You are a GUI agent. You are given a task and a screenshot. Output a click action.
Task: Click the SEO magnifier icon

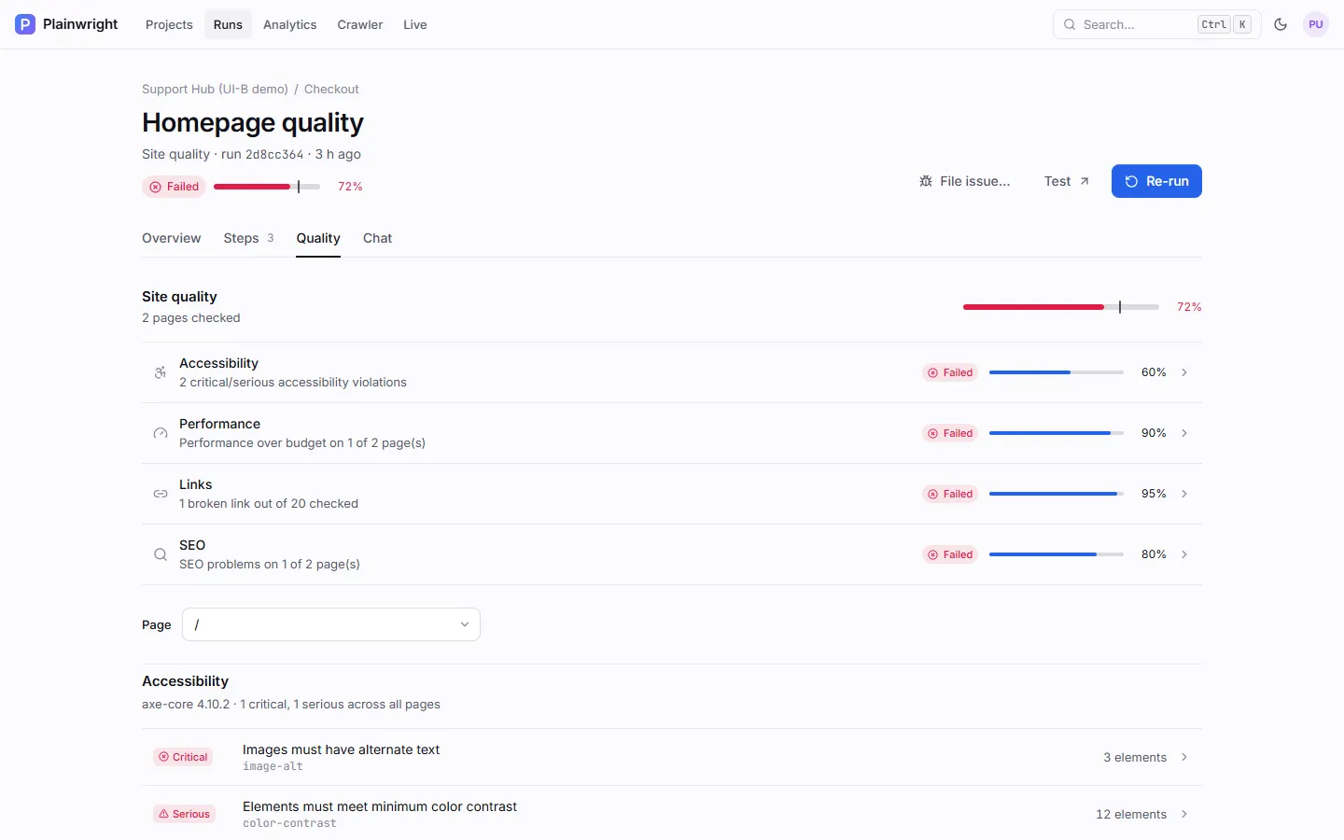pos(161,554)
